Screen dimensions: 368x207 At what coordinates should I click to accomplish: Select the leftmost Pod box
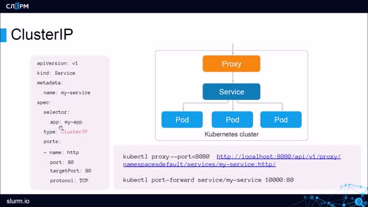pos(182,120)
